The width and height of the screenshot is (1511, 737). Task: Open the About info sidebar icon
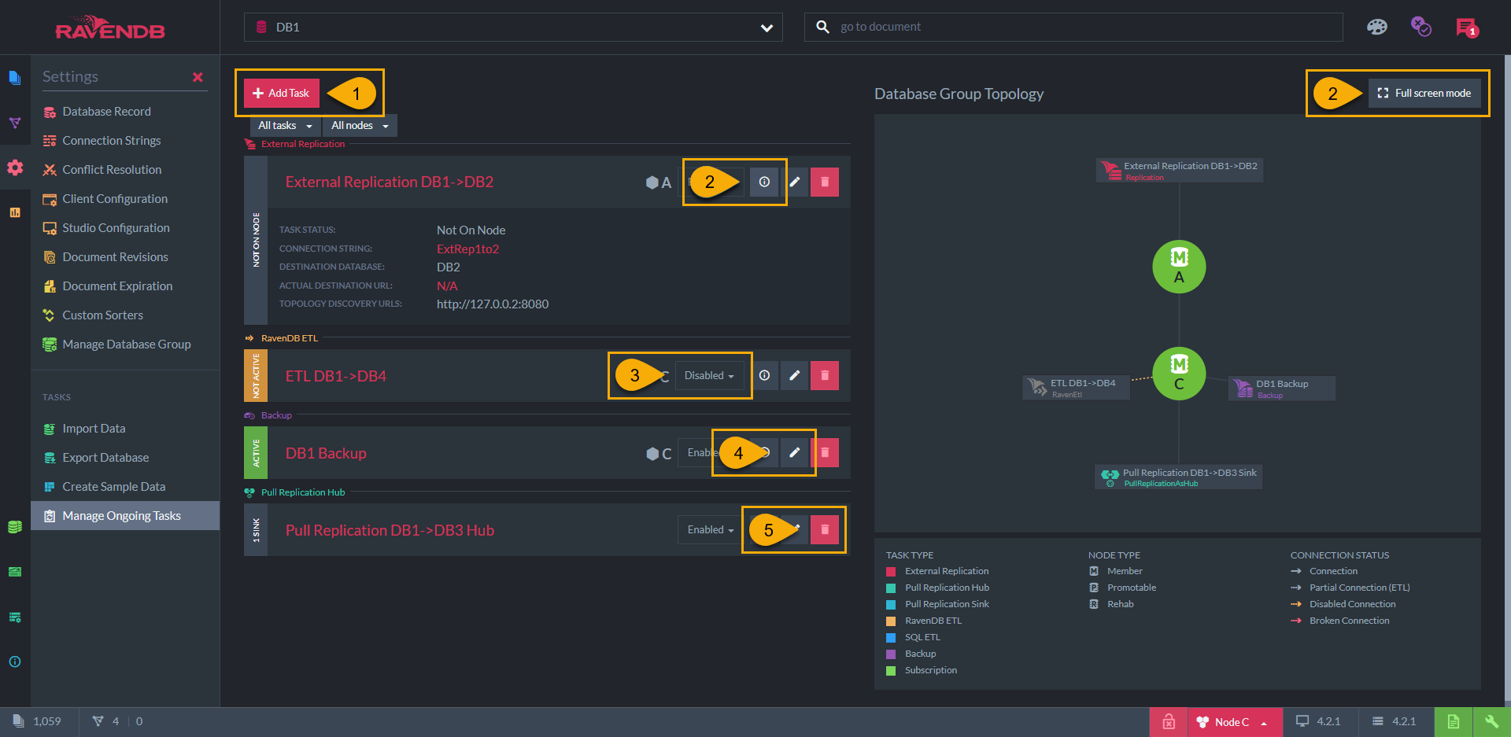[15, 661]
